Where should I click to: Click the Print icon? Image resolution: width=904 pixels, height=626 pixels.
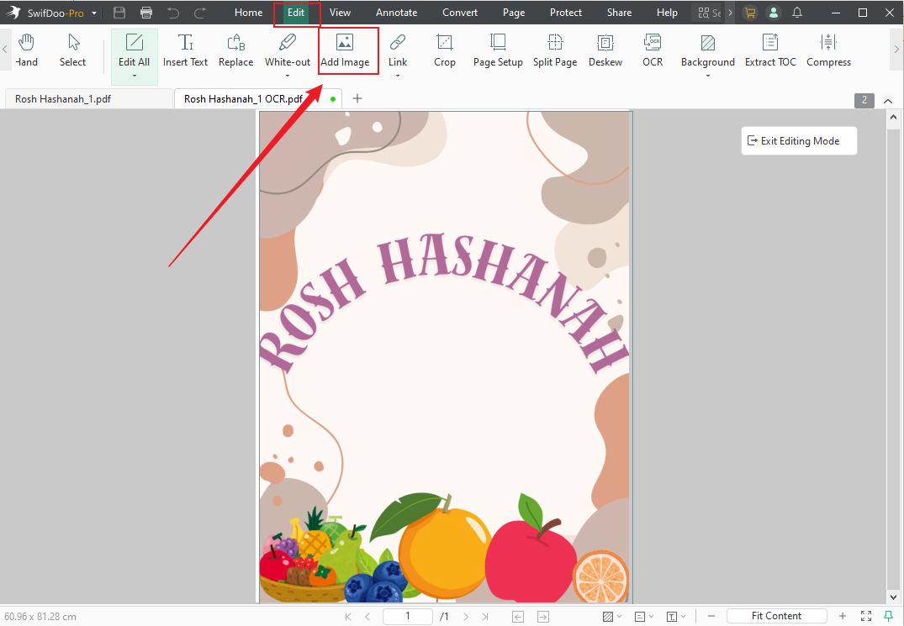(146, 13)
